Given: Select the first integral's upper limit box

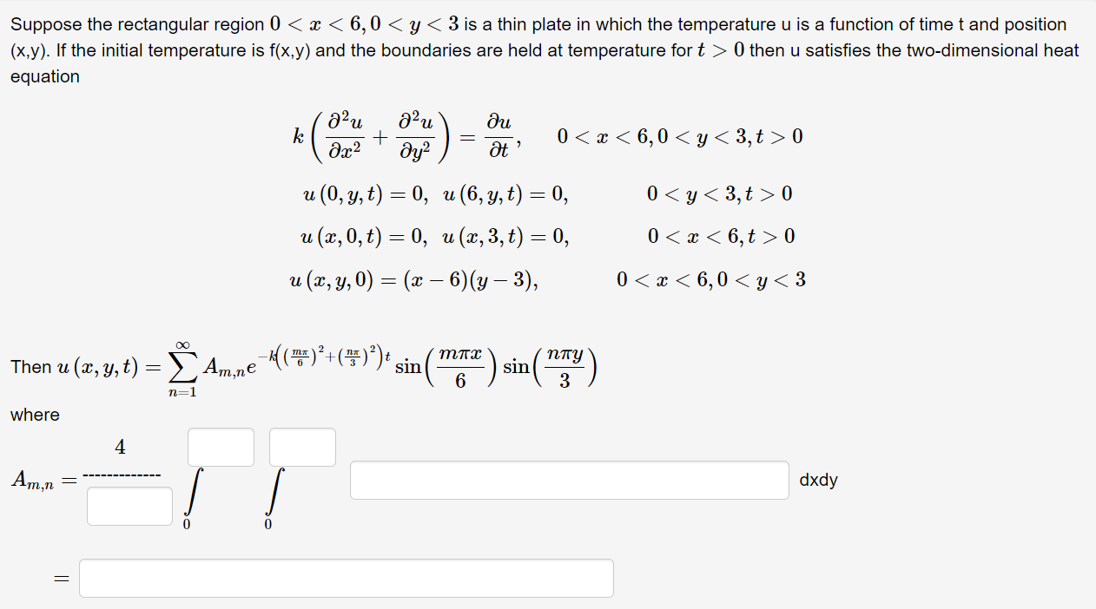Looking at the screenshot, I should (221, 447).
